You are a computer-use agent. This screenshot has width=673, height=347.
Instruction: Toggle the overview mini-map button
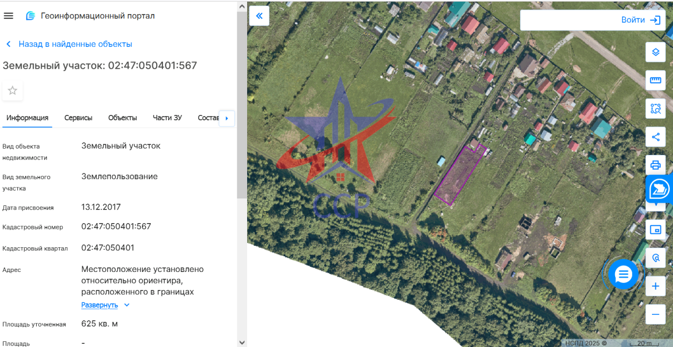pos(655,229)
